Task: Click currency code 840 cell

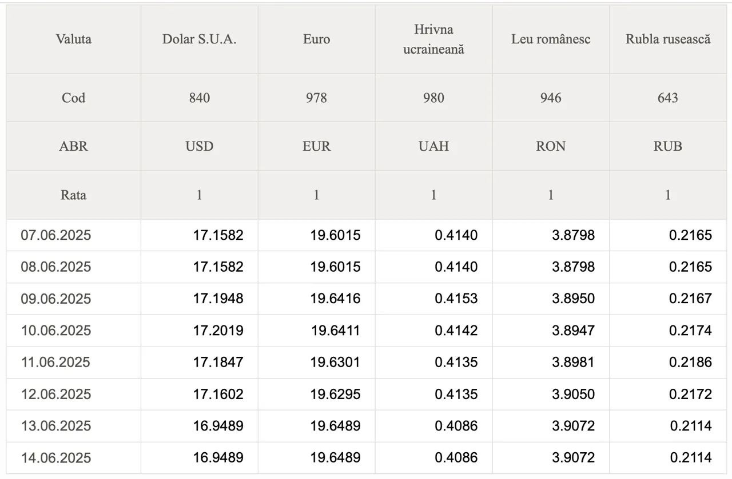Action: point(199,98)
